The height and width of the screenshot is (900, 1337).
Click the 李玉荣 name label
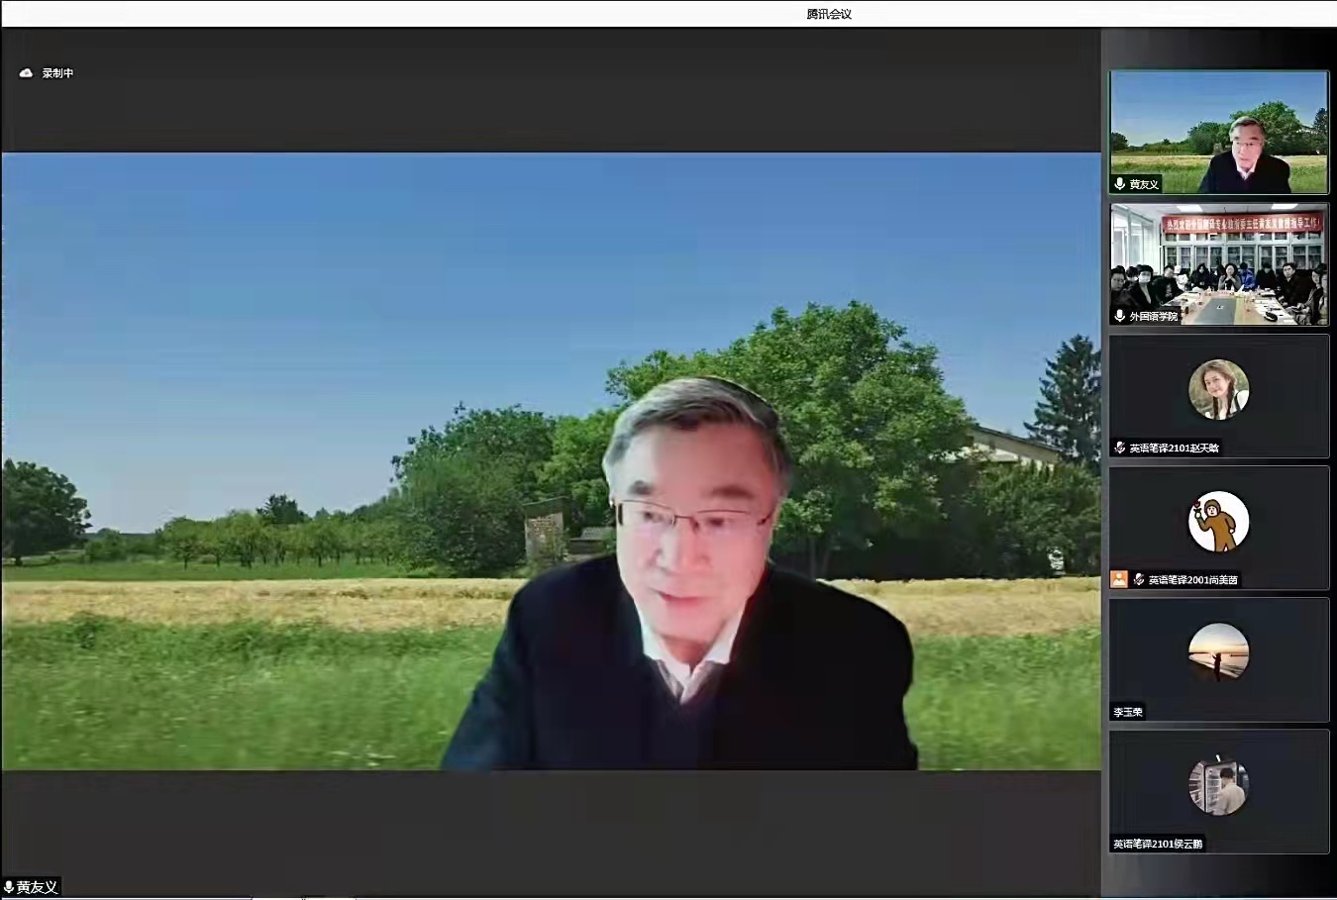coord(1128,712)
